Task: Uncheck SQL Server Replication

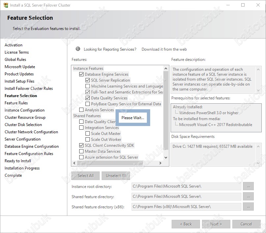Action: click(87, 80)
